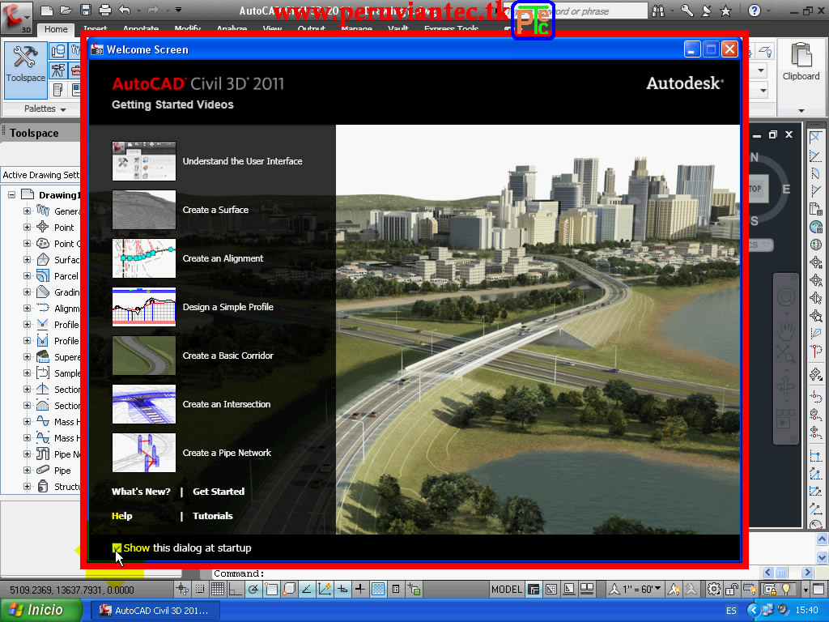This screenshot has height=622, width=829.
Task: Open the Help question mark icon
Action: pos(755,11)
